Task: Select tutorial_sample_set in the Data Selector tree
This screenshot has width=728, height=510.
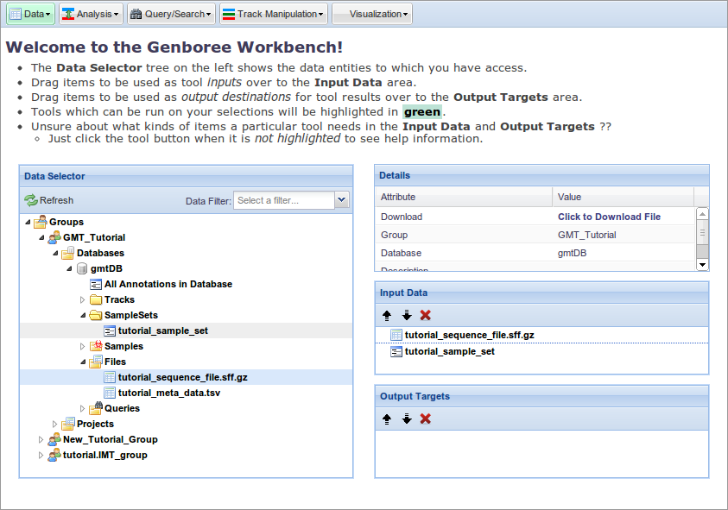Action: point(163,331)
